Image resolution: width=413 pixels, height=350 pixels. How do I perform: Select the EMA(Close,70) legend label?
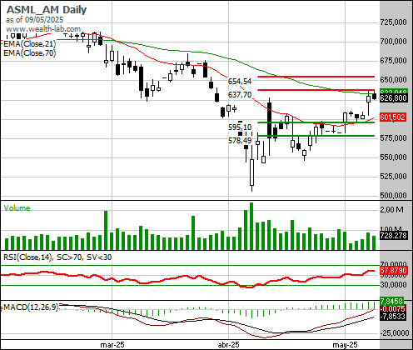pos(29,52)
